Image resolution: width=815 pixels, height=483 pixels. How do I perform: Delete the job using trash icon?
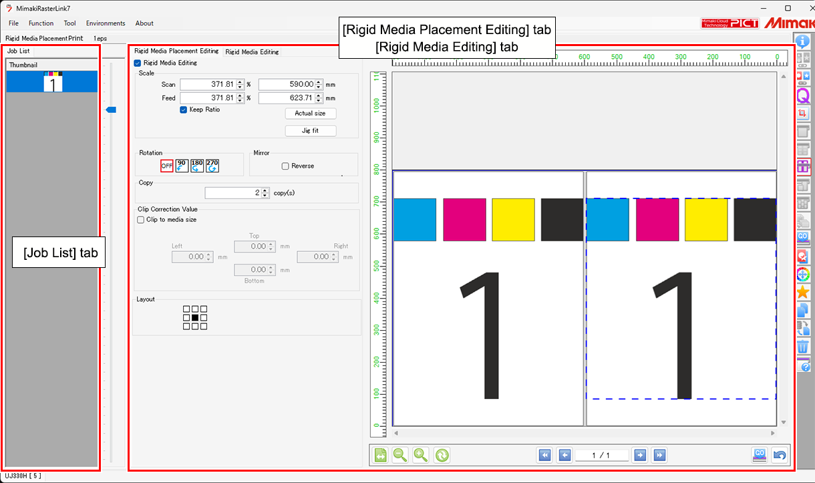coord(803,347)
